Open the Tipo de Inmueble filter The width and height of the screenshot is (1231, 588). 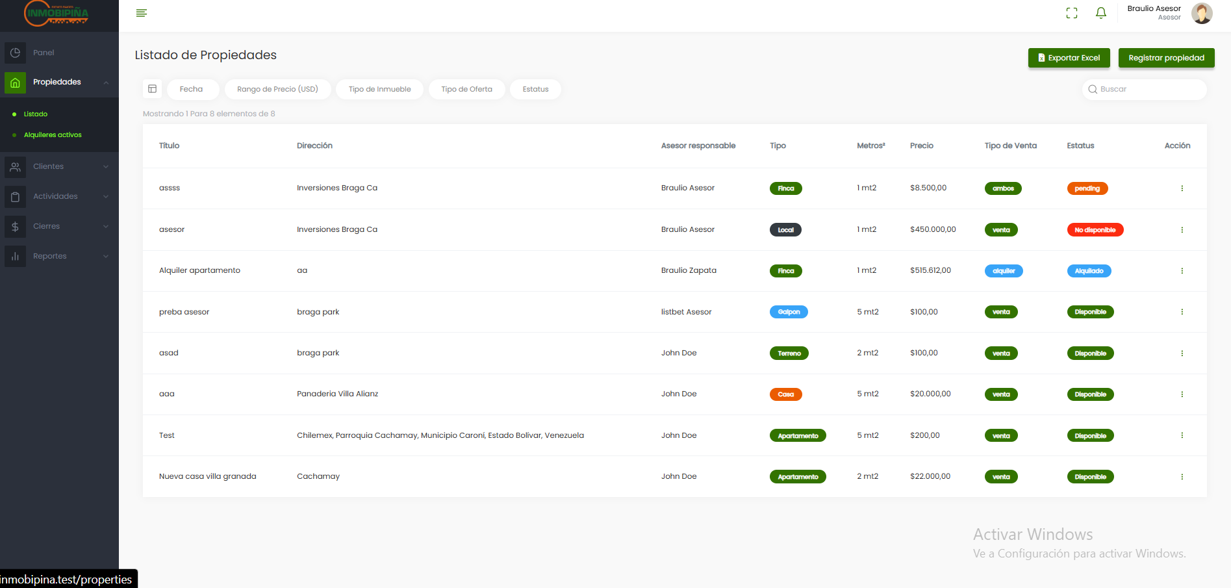379,89
